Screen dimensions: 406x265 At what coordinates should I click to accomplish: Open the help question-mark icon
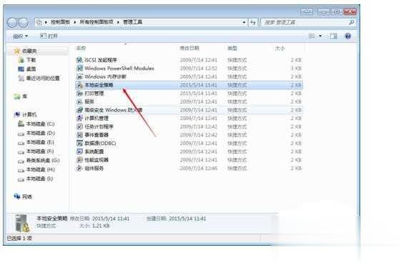(x=347, y=36)
